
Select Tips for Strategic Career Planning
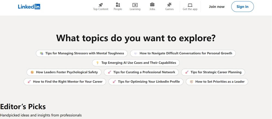click(x=213, y=72)
